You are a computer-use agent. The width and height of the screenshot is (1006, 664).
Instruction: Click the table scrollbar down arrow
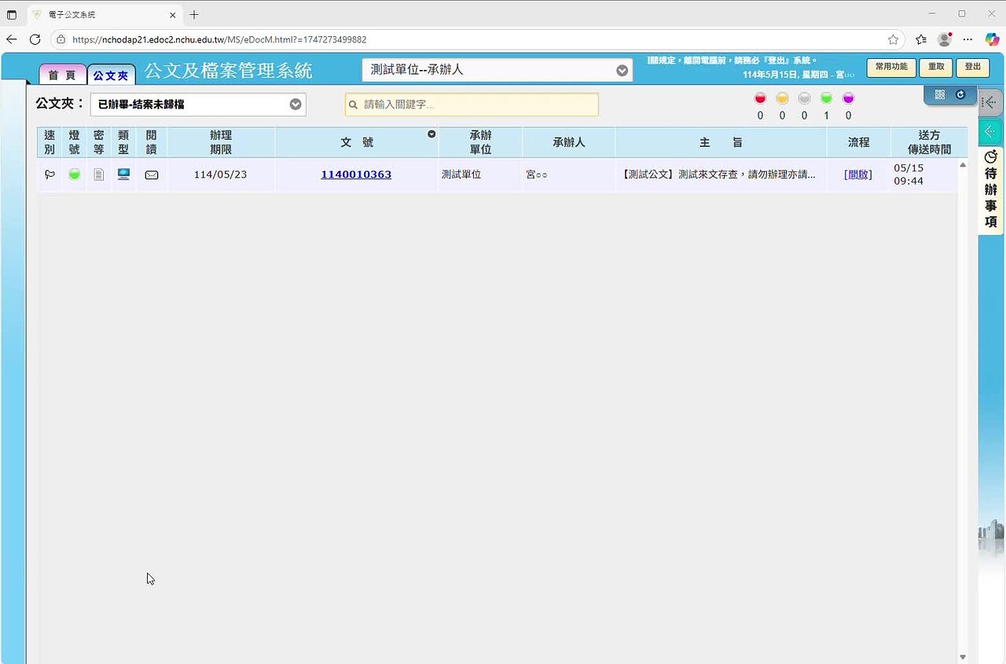(x=963, y=657)
